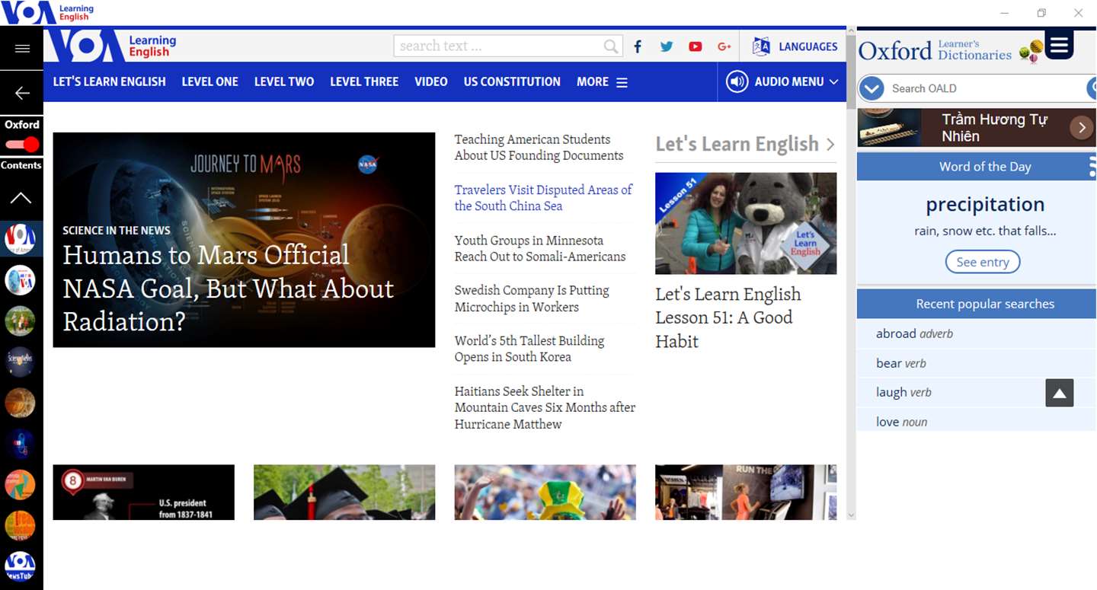Click the See entry button

pyautogui.click(x=983, y=262)
